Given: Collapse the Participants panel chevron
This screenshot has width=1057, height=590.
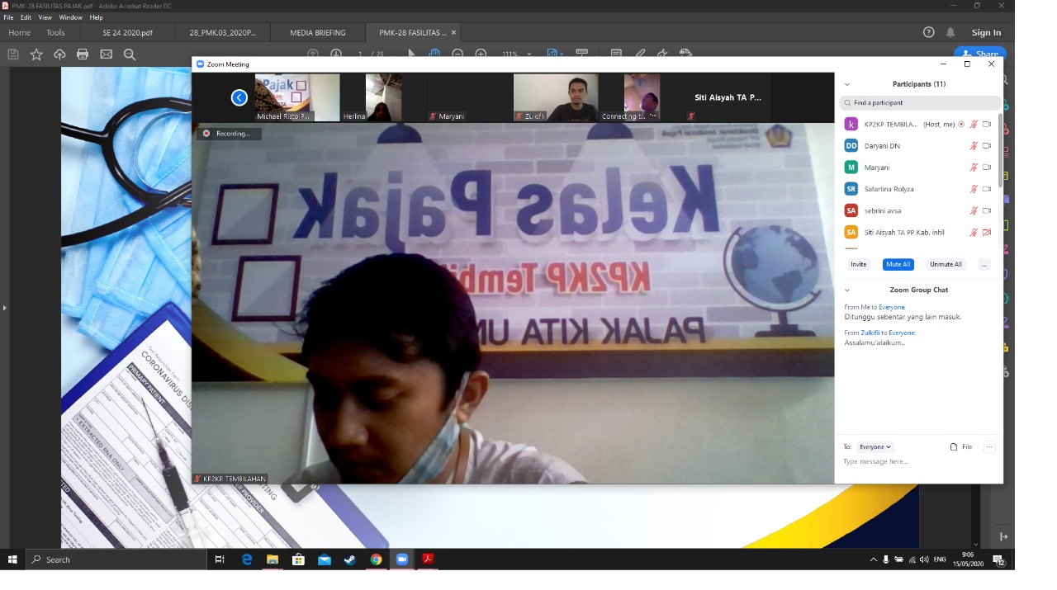Looking at the screenshot, I should [x=846, y=84].
